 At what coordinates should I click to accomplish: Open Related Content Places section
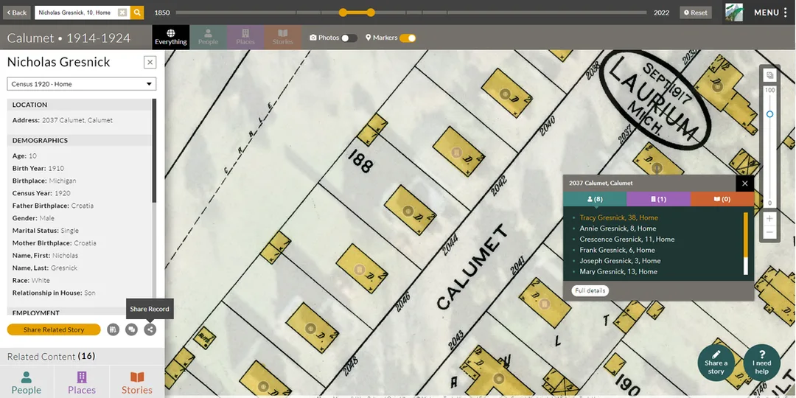point(82,382)
